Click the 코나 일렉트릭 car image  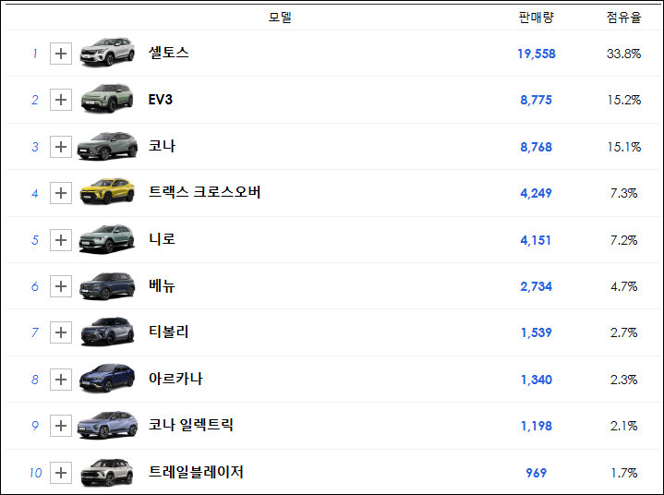107,424
